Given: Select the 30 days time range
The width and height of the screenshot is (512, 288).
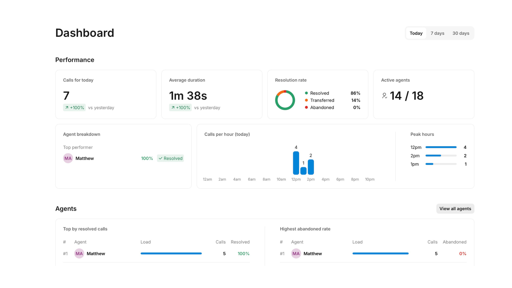Looking at the screenshot, I should [x=461, y=33].
